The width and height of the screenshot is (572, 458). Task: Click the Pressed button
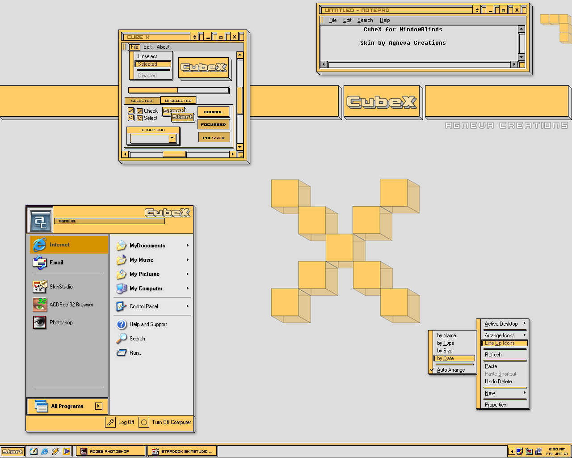(214, 138)
